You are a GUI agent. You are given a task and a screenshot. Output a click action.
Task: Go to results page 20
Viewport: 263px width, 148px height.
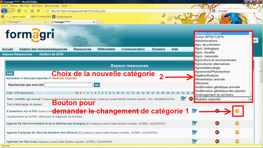tap(168, 93)
